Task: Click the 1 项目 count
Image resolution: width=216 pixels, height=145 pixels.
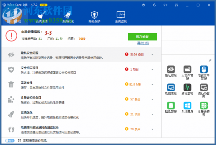Action: (134, 69)
